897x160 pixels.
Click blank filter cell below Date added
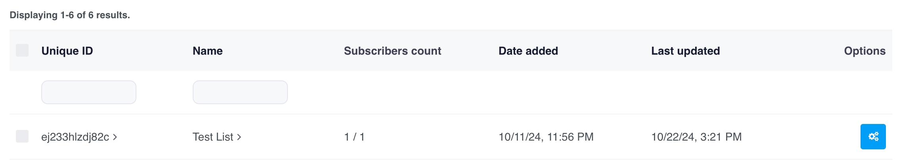click(546, 92)
